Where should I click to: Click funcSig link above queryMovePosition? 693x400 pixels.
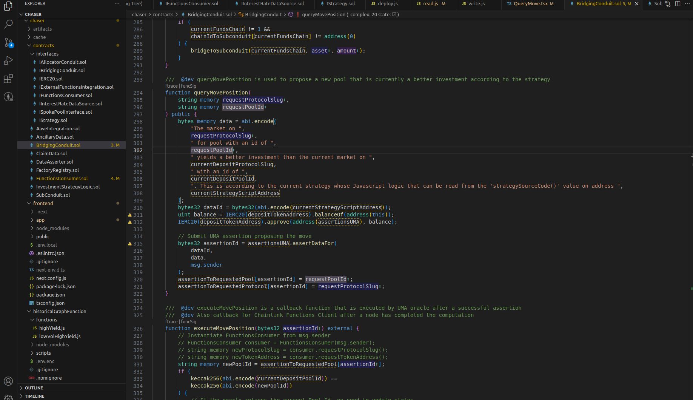click(188, 86)
